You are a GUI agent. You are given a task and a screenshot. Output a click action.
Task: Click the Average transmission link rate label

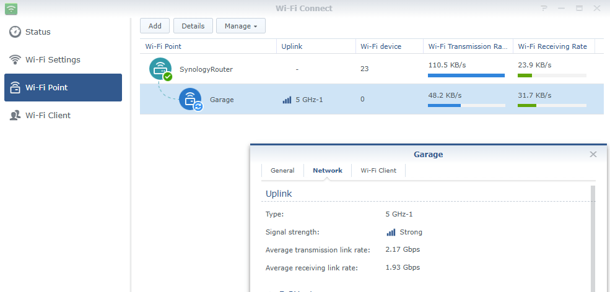click(318, 250)
